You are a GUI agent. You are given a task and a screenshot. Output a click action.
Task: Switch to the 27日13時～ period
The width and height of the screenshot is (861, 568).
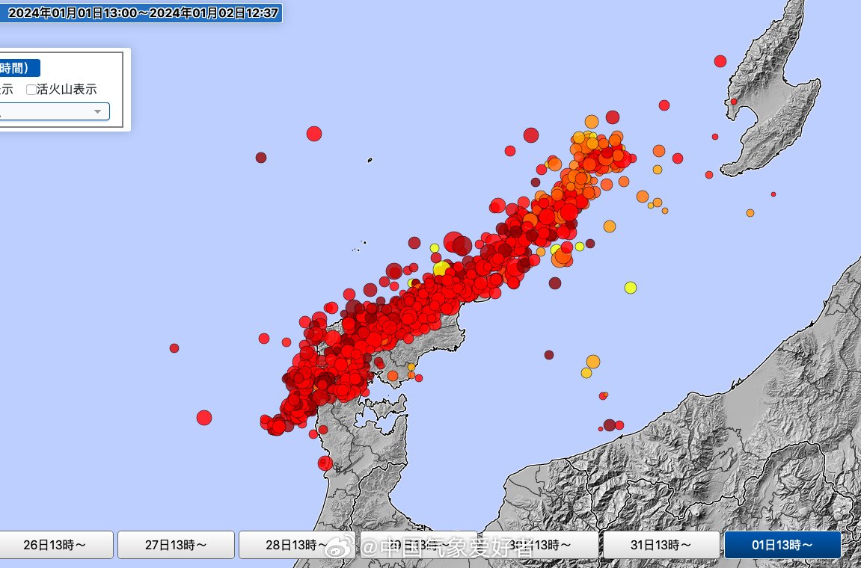pyautogui.click(x=176, y=545)
